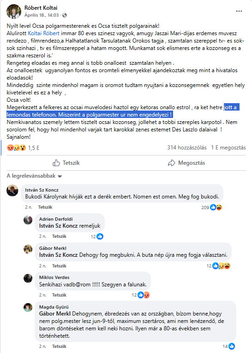The height and width of the screenshot is (353, 252).
Task: Click Tetszik under Gábor Merkl's comment
Action: coord(59,266)
